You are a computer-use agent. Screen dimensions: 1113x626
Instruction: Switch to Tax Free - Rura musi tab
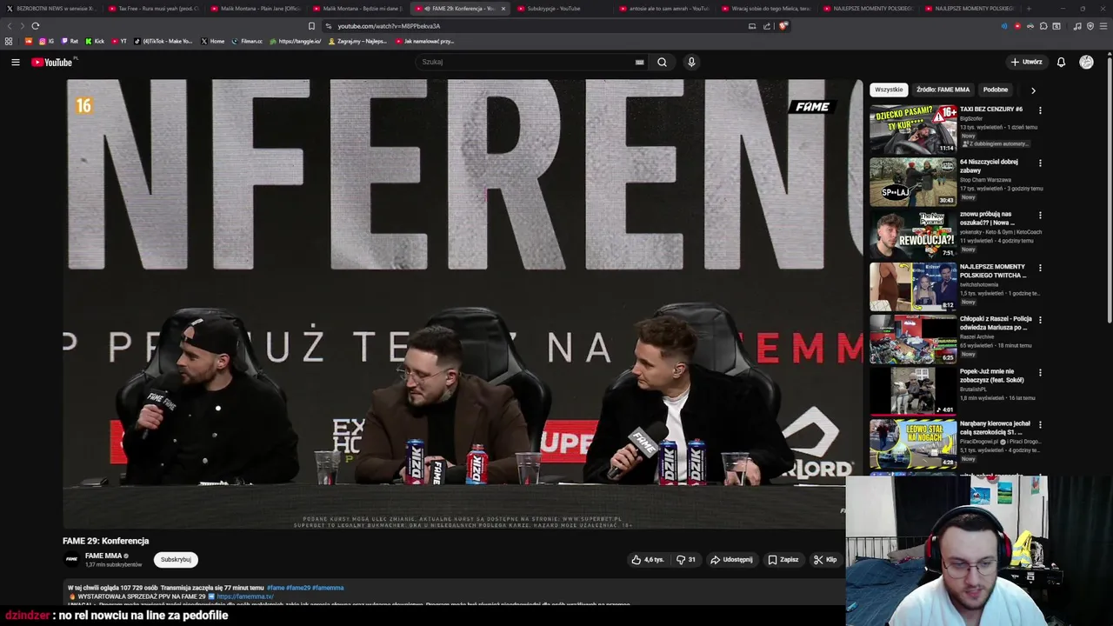click(x=153, y=9)
